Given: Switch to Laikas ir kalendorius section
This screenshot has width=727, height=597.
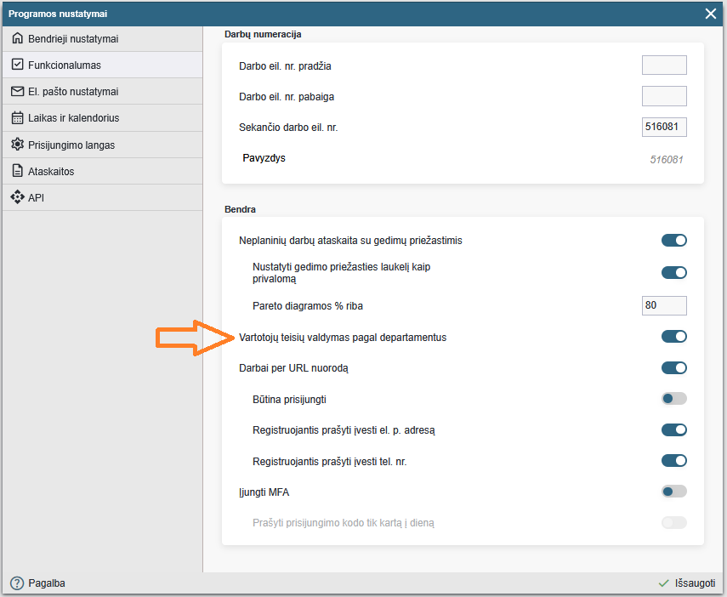Looking at the screenshot, I should (73, 118).
